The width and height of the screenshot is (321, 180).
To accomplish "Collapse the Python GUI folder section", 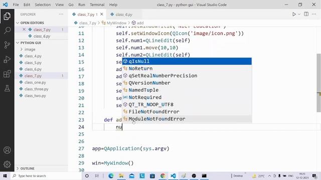I will (x=42, y=42).
